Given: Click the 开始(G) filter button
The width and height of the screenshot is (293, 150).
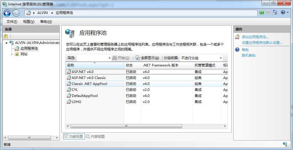Looking at the screenshot, I should (121, 58).
